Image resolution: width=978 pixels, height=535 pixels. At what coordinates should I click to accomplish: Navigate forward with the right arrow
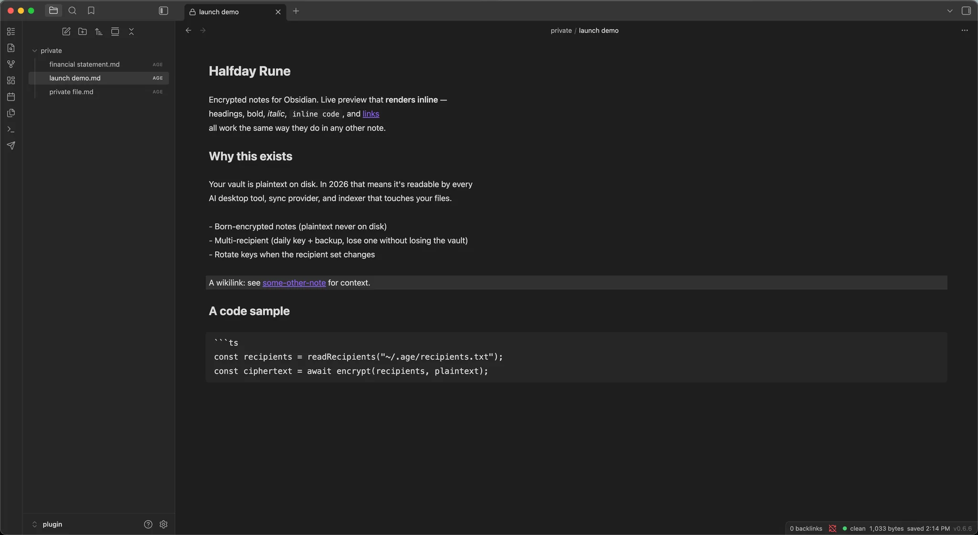(x=203, y=31)
